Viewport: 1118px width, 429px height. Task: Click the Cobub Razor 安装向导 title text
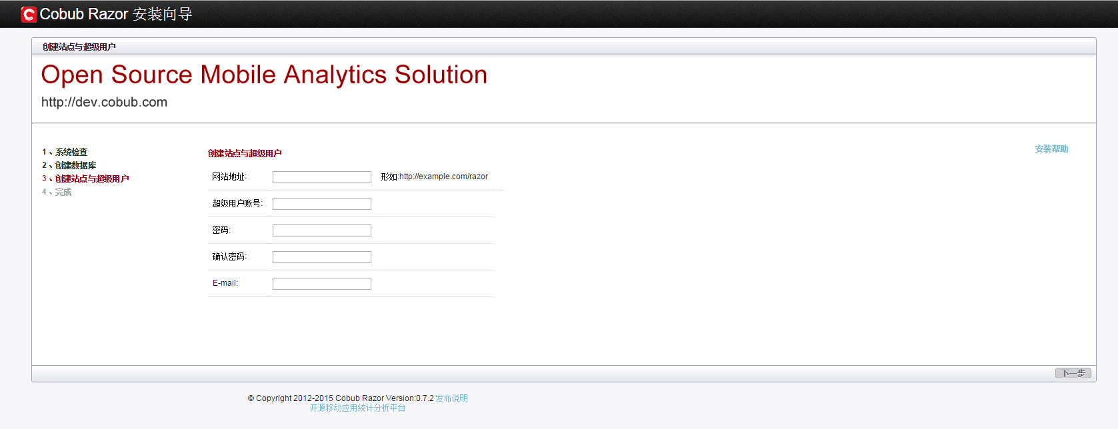click(116, 14)
